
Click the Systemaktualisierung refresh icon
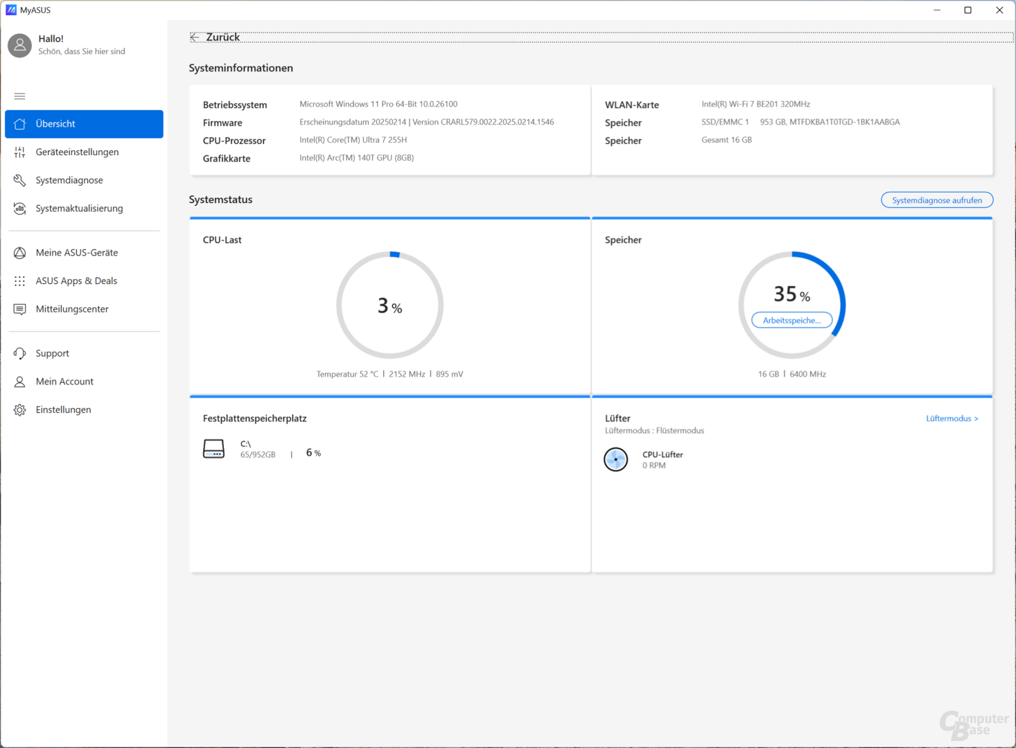coord(19,208)
